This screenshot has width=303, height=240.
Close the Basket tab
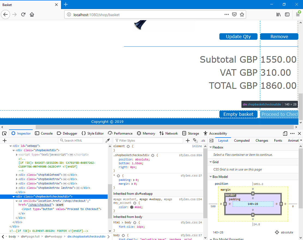point(56,5)
